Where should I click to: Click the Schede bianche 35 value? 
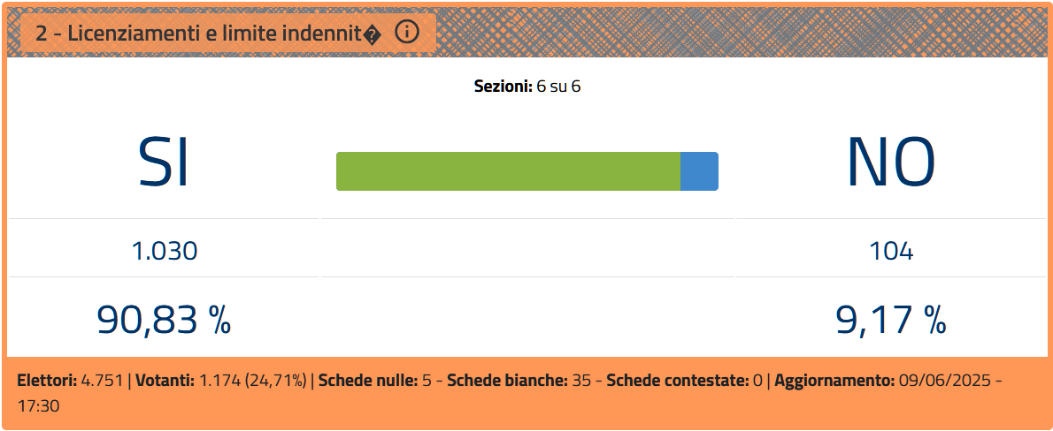[582, 381]
